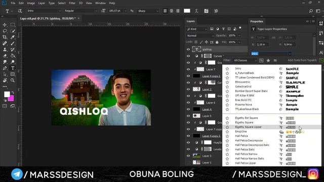
Task: Select the Paint Bucket tool
Action: 13,56
